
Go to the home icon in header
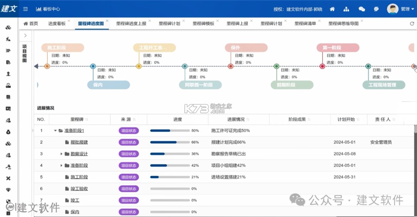[x=332, y=9]
